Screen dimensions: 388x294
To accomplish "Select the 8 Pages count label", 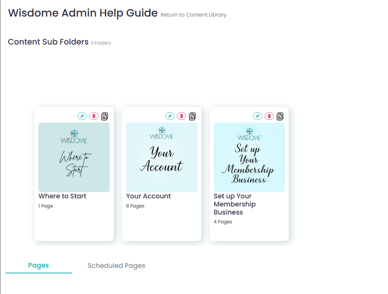I will coord(135,206).
